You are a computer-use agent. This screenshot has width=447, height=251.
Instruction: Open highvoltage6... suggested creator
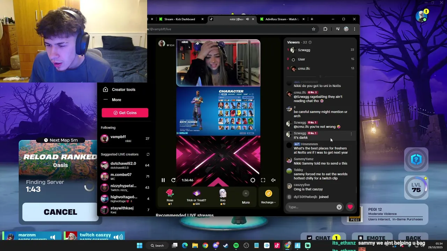pyautogui.click(x=125, y=199)
